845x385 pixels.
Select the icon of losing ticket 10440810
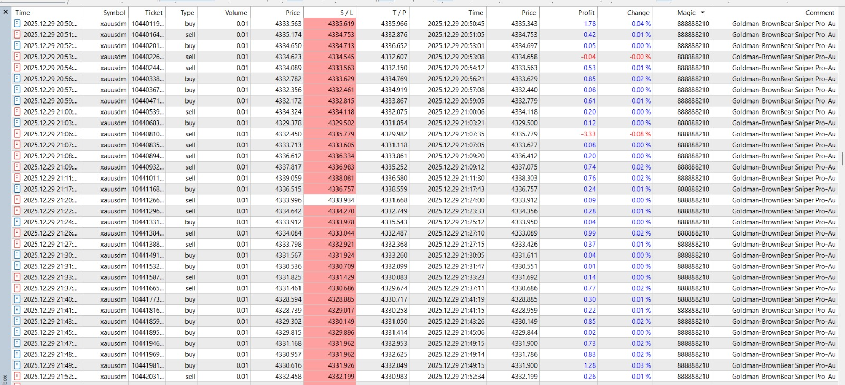[x=17, y=134]
